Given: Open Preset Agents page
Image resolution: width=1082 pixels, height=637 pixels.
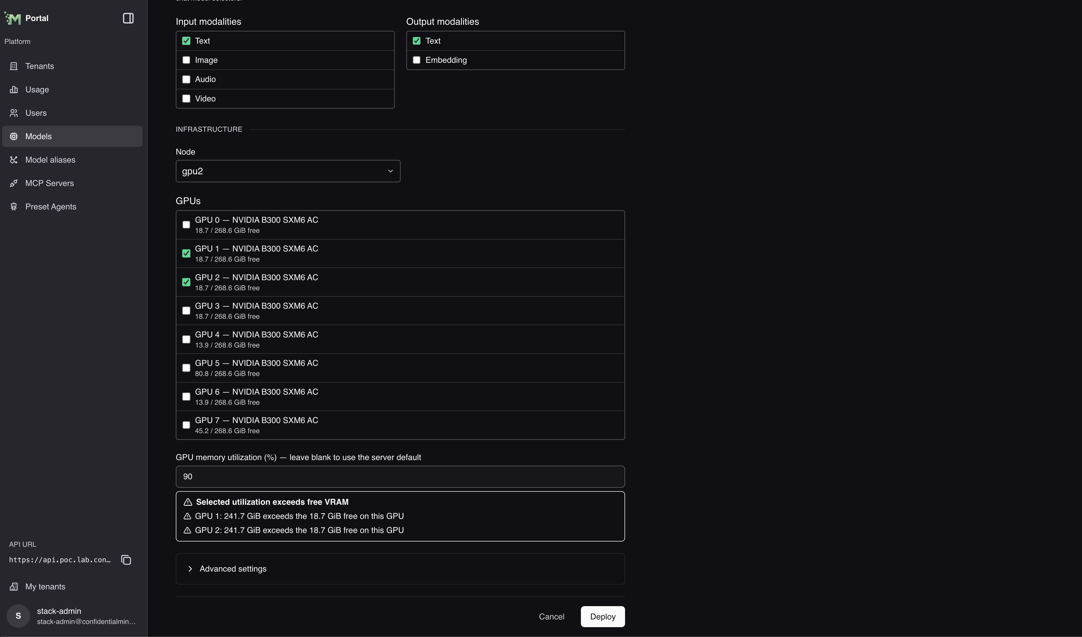Looking at the screenshot, I should pos(72,206).
